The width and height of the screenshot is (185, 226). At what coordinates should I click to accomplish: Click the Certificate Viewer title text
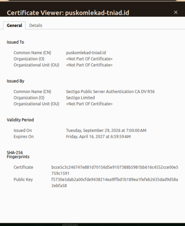pos(68,13)
